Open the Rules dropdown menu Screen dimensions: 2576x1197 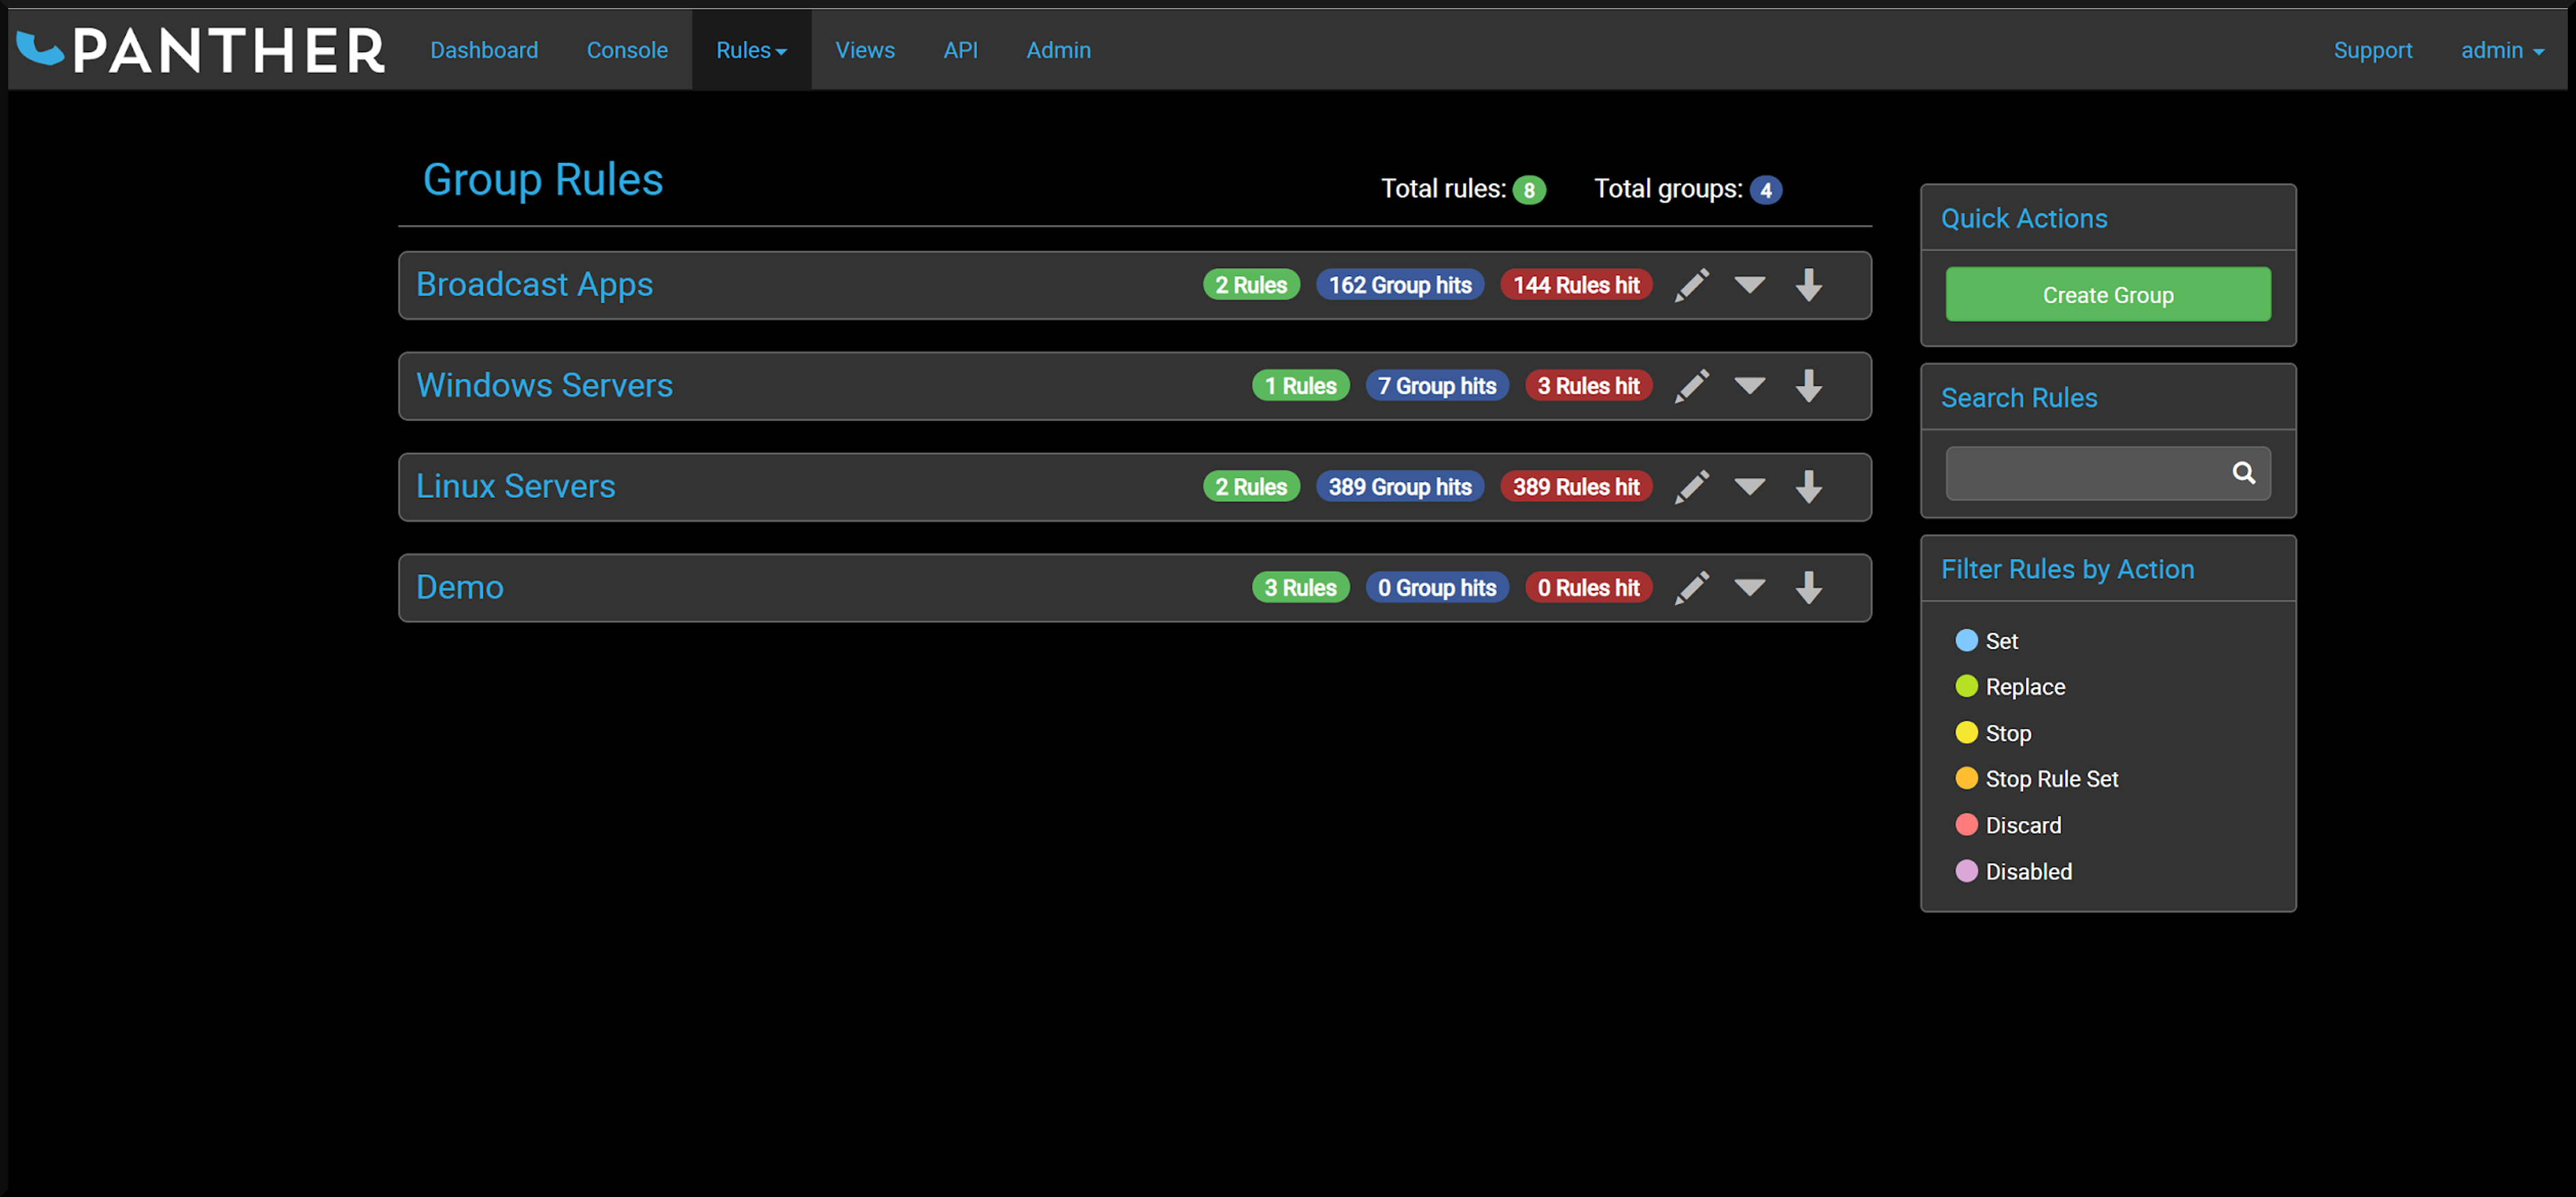(x=751, y=50)
